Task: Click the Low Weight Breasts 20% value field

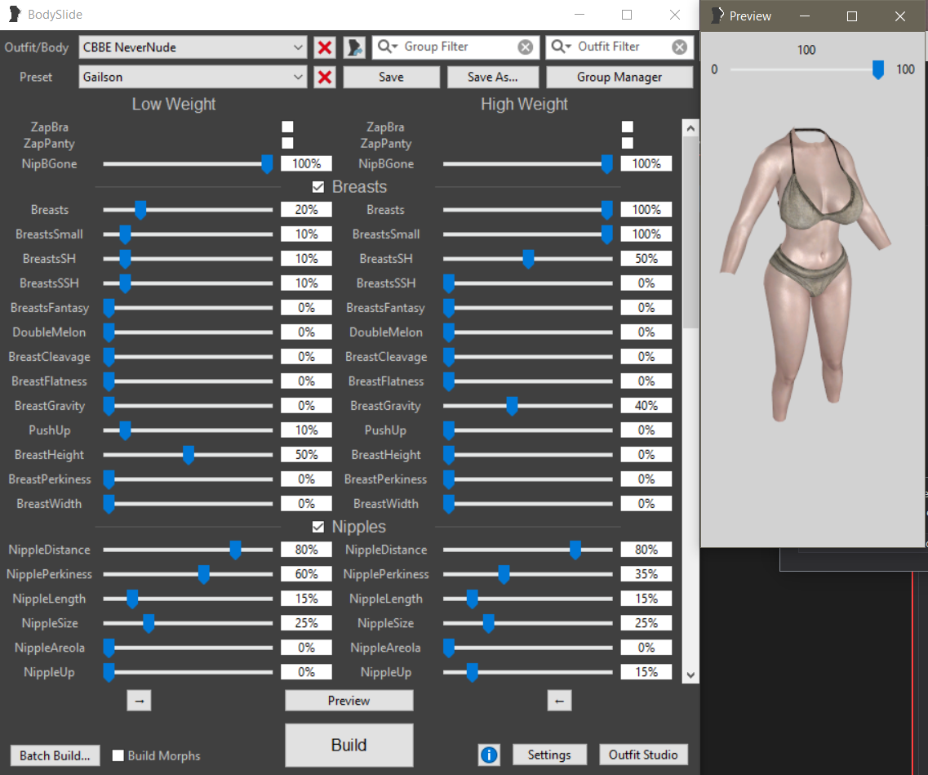Action: pyautogui.click(x=306, y=210)
